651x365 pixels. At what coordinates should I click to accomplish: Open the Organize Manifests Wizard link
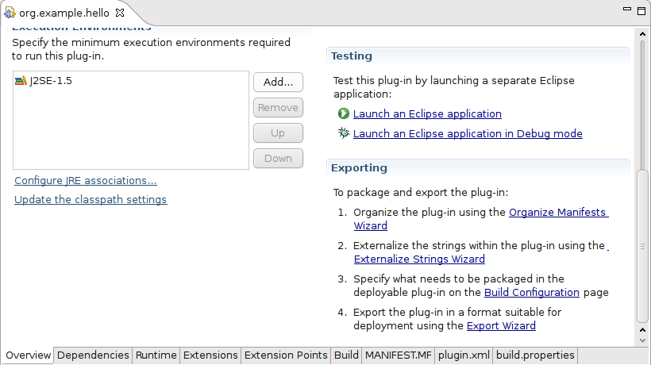tap(558, 213)
